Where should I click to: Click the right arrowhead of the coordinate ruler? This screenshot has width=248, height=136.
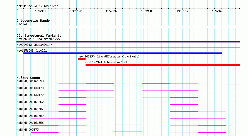(239, 9)
